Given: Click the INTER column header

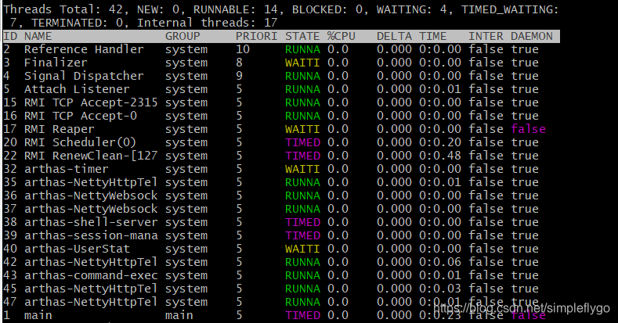Looking at the screenshot, I should point(486,36).
